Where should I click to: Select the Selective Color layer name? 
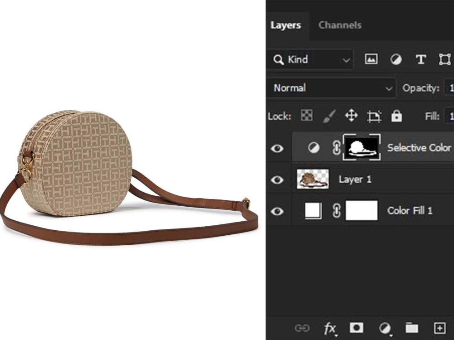[x=419, y=148]
